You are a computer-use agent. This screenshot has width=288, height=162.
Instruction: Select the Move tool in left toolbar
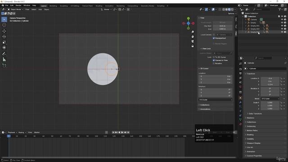[x=4, y=31]
